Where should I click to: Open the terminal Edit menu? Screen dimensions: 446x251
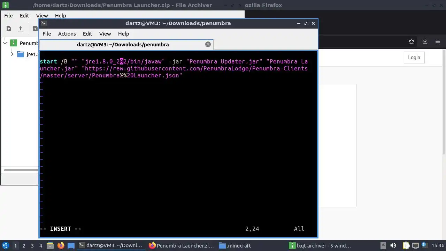tap(87, 34)
